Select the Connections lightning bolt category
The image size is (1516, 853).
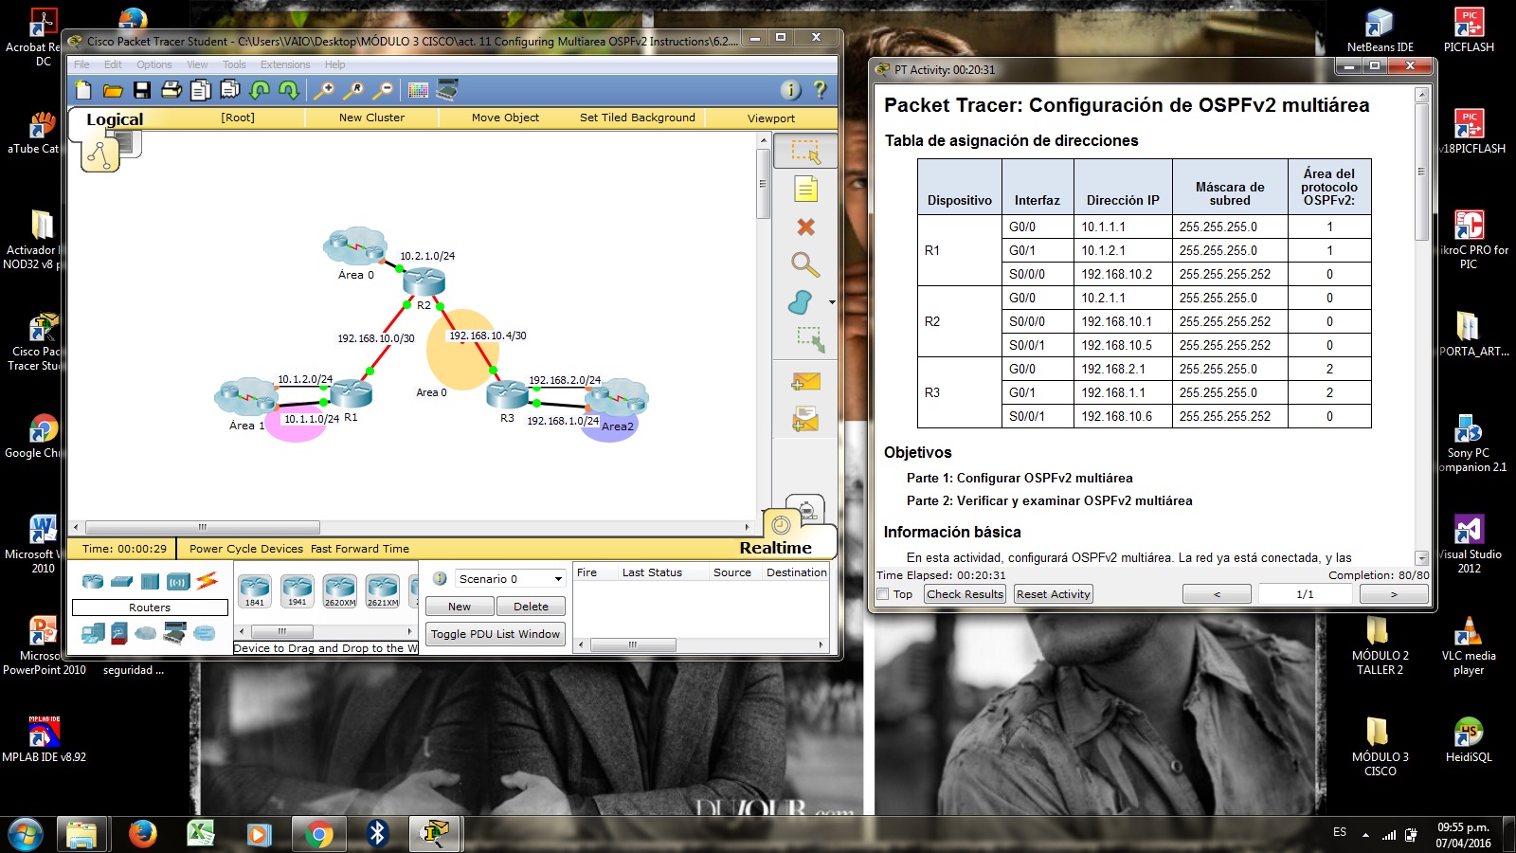click(208, 580)
